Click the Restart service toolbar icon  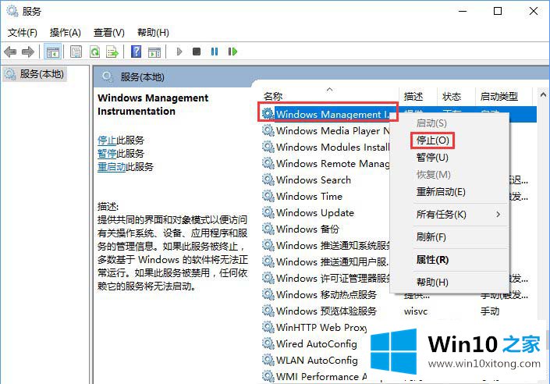(x=232, y=52)
